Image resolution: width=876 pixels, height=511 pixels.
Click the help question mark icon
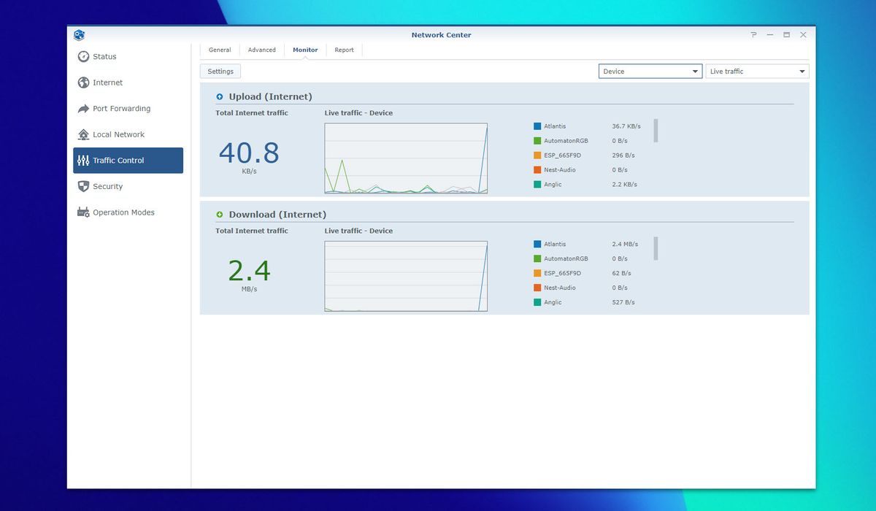pyautogui.click(x=754, y=35)
